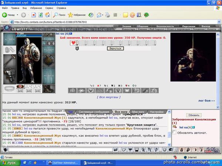222x166 pixels.
Task: Click the music note sound icon
Action: click(156, 150)
